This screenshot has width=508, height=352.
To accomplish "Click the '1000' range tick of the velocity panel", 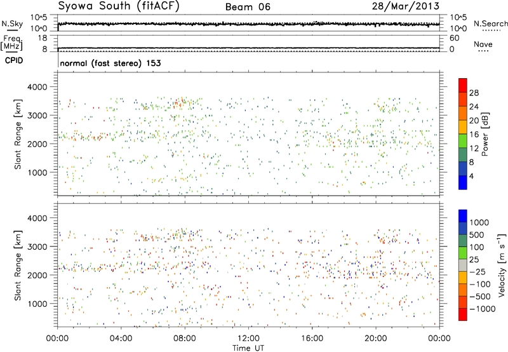I will pos(37,304).
